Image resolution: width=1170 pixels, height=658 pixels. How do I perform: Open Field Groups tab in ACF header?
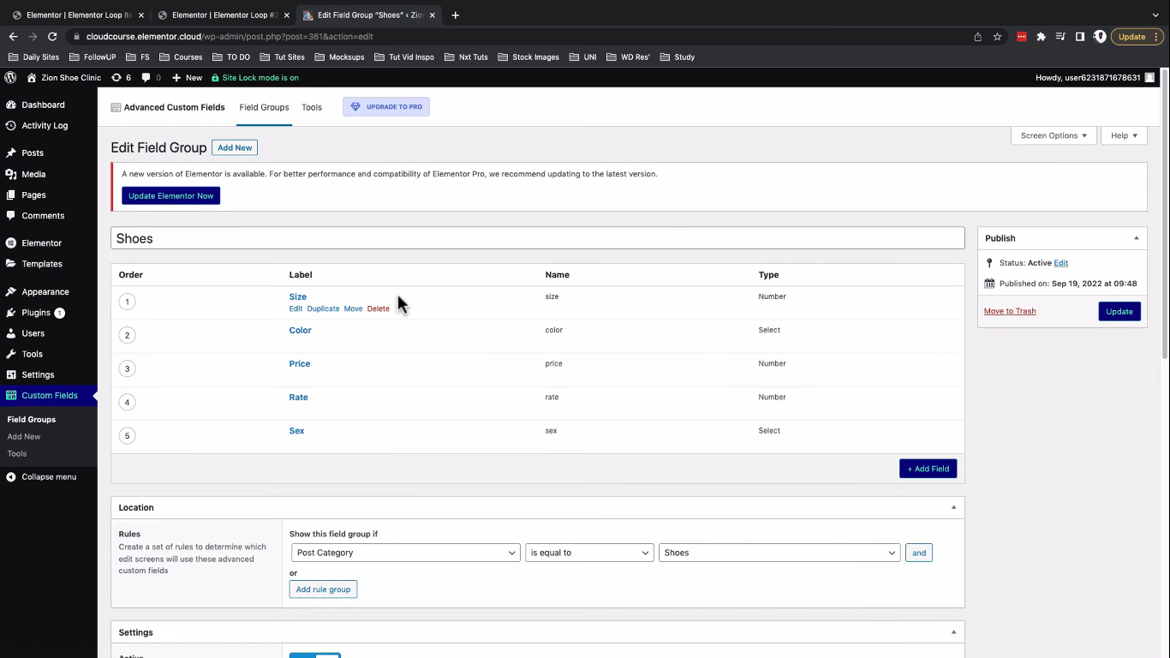[x=264, y=107]
